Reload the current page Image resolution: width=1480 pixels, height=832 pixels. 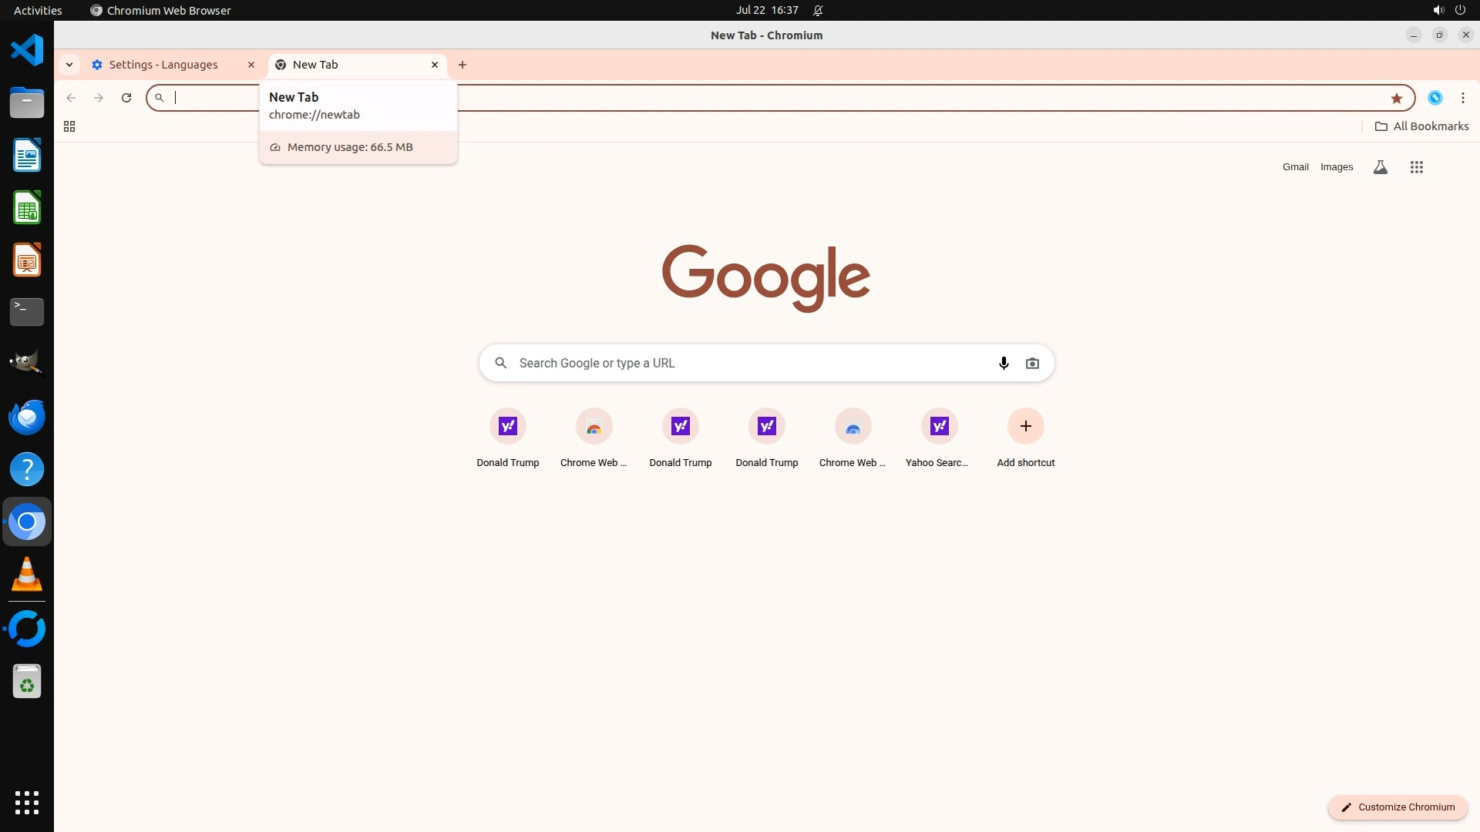pyautogui.click(x=126, y=98)
